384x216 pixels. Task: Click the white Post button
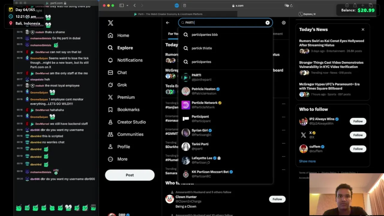pyautogui.click(x=130, y=175)
